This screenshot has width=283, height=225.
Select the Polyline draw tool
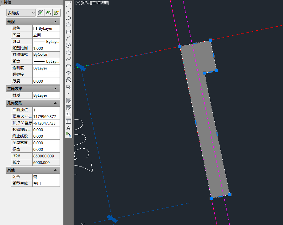point(68,18)
